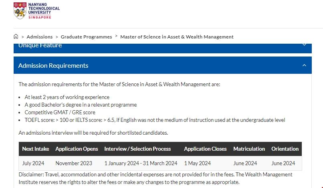Click the NTU lion crest logo
The image size is (323, 188).
point(20,11)
